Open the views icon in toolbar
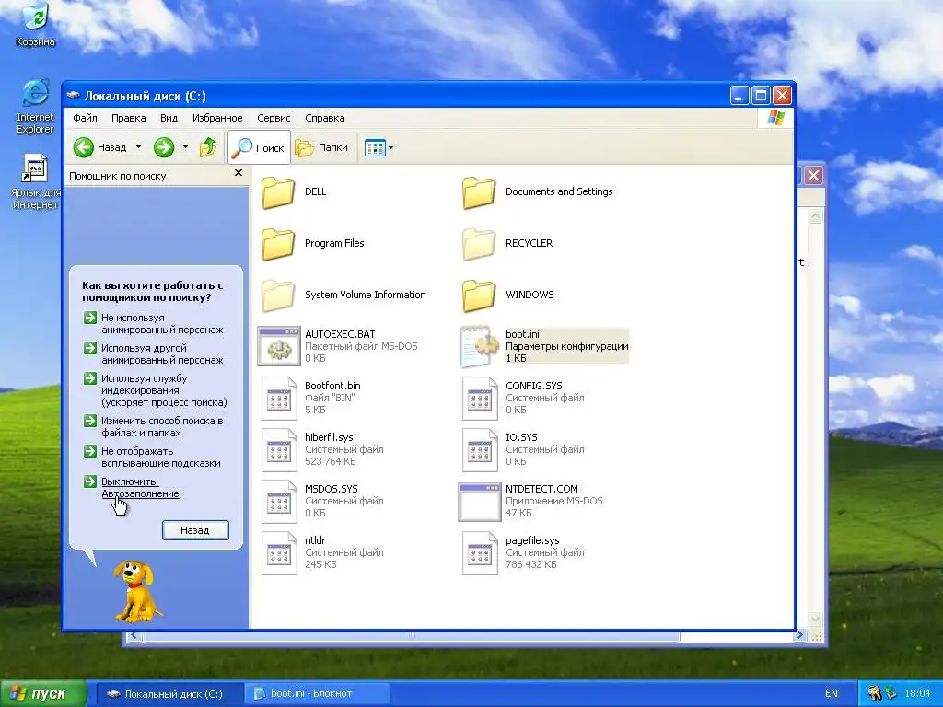The image size is (943, 707). point(375,147)
